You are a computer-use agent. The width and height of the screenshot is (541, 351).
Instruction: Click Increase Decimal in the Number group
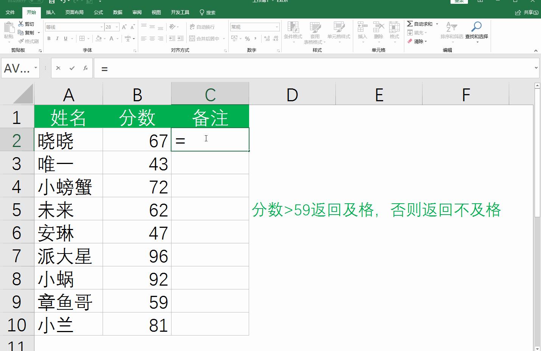pos(266,39)
